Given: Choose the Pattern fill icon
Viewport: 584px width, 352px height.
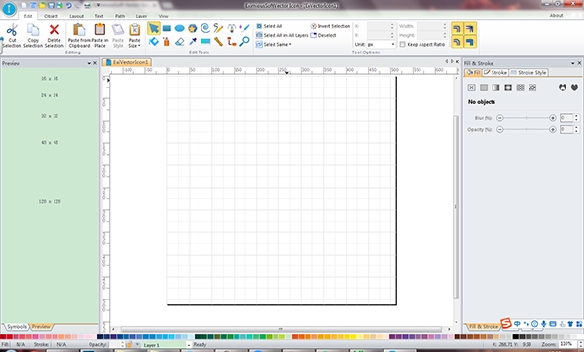Looking at the screenshot, I should tap(521, 88).
